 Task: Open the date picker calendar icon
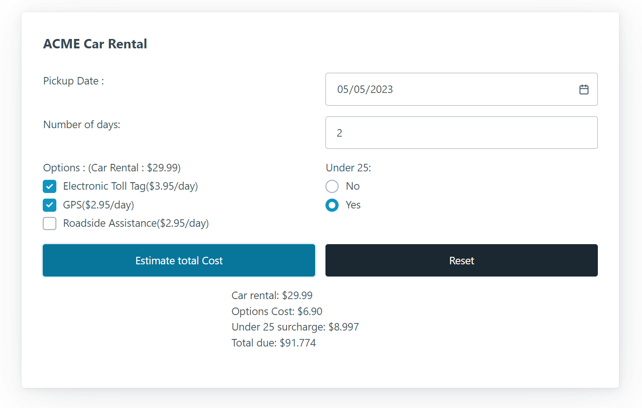point(584,89)
